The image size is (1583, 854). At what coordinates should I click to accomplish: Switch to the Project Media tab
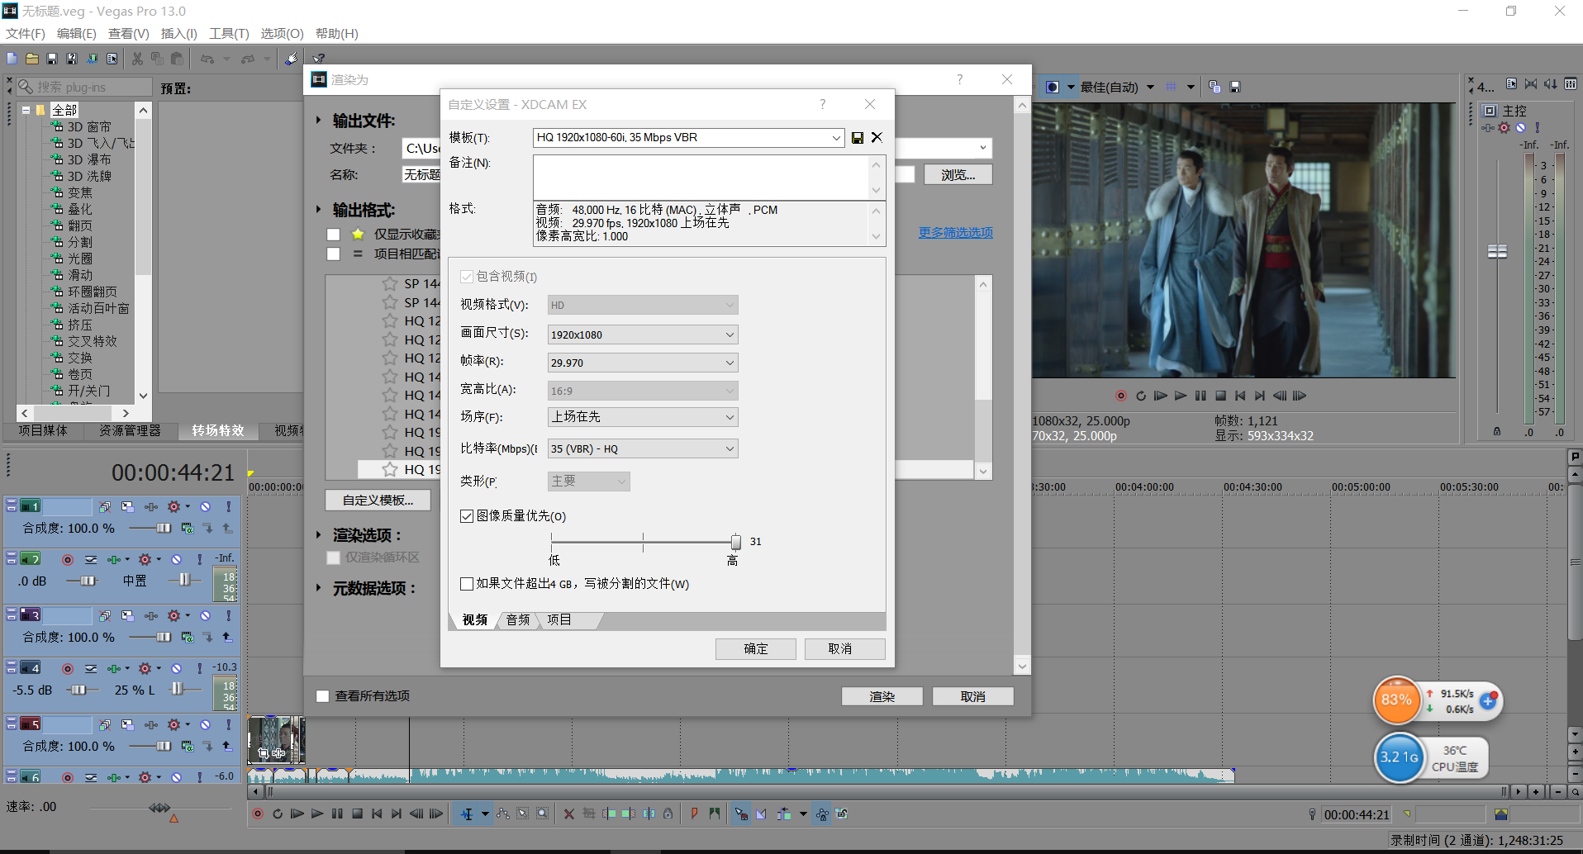pos(43,431)
